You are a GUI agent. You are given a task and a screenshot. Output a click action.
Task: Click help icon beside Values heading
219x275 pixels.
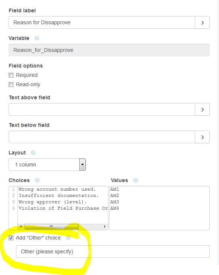136,180
